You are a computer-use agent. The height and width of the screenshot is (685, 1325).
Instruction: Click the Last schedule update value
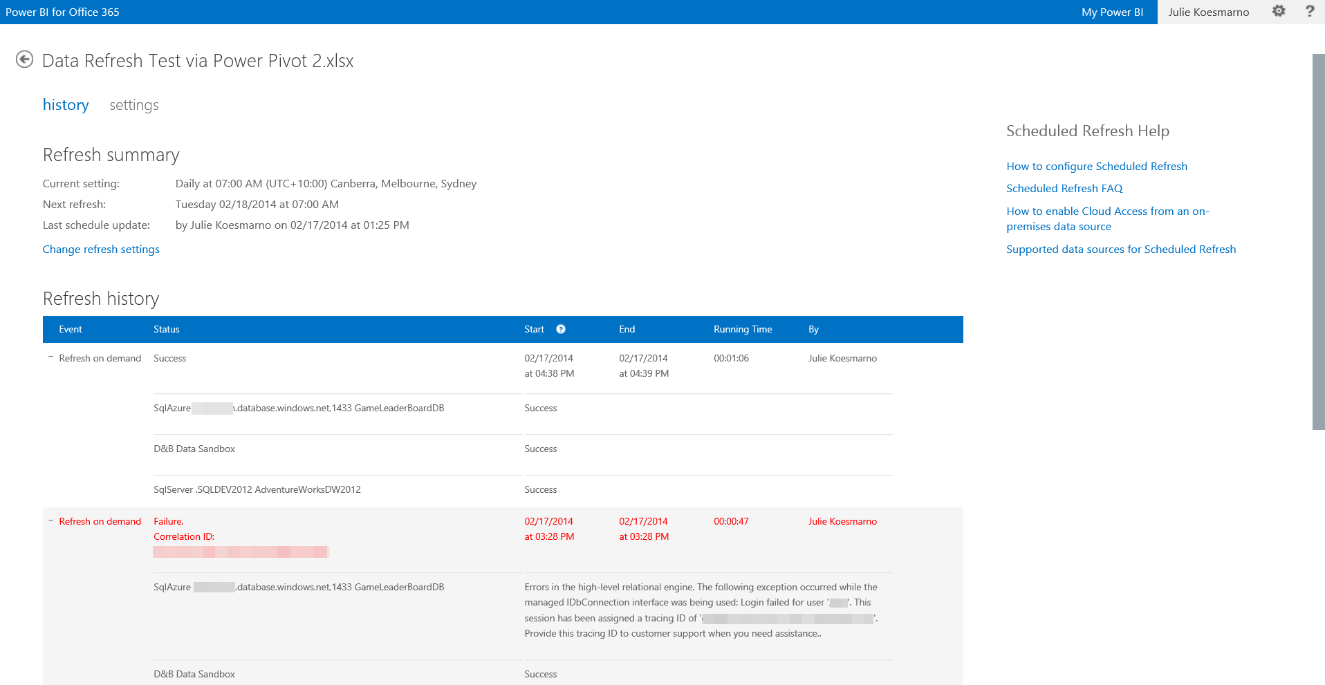[292, 225]
